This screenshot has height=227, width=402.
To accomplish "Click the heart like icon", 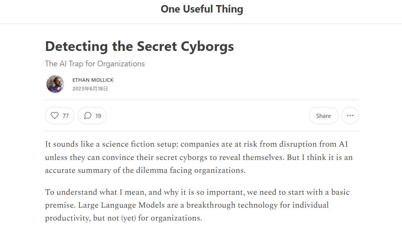I will point(55,115).
